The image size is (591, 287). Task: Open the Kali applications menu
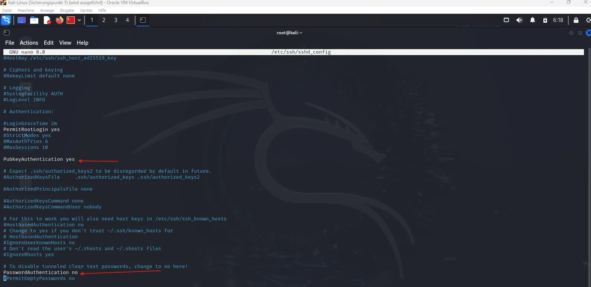tap(6, 20)
